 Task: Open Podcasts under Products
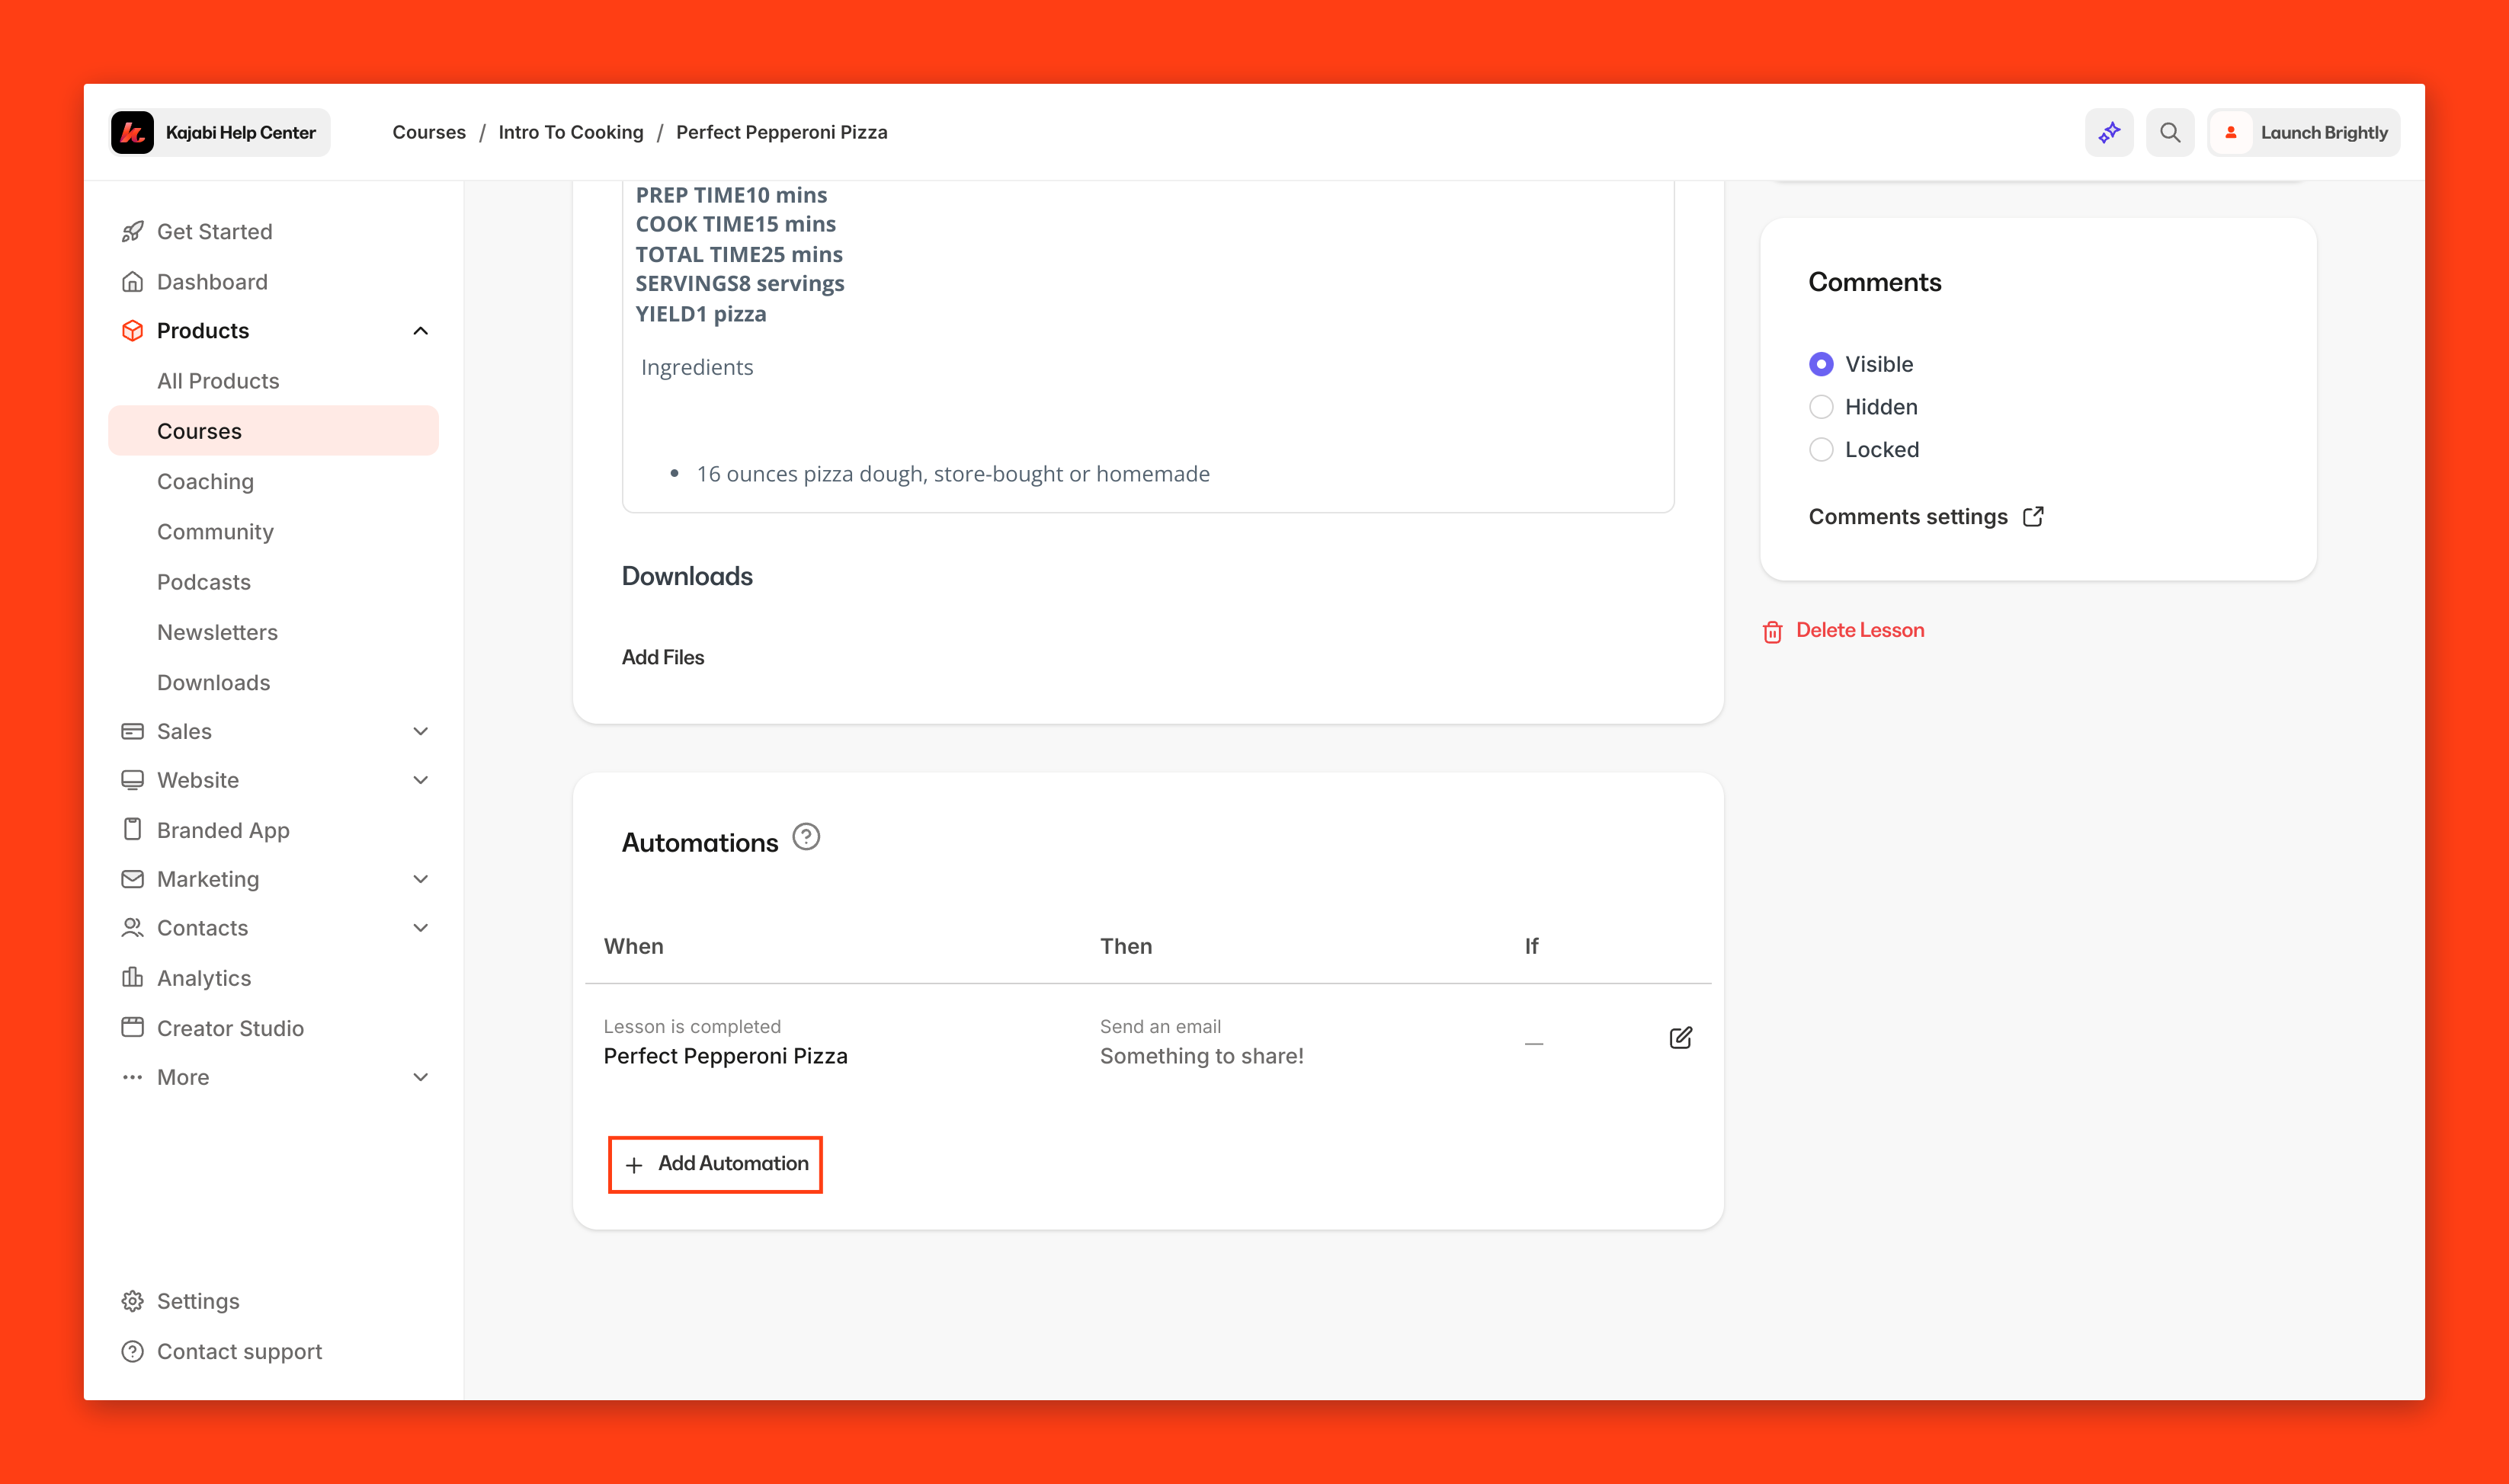[203, 582]
